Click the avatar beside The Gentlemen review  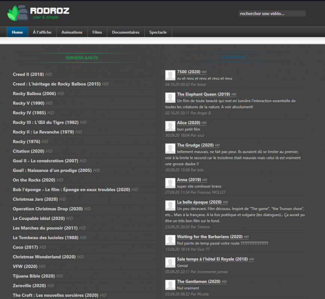click(170, 285)
